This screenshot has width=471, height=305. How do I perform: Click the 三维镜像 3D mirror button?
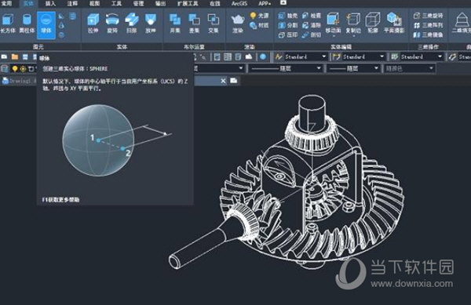[x=428, y=34]
